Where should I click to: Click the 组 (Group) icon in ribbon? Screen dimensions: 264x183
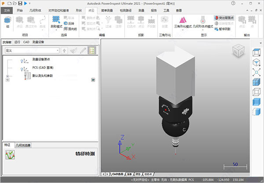tap(8, 21)
